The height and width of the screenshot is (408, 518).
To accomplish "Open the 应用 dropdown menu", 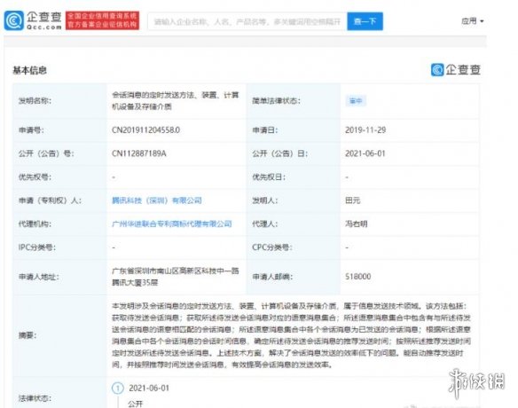I will pyautogui.click(x=473, y=21).
